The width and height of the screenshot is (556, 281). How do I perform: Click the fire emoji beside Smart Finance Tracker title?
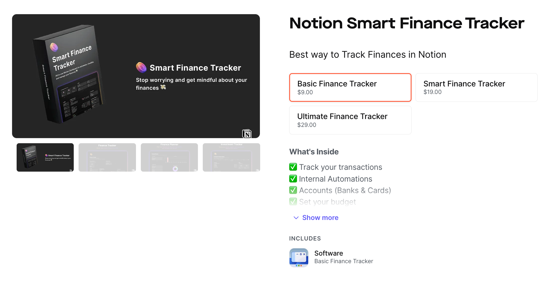click(x=142, y=67)
